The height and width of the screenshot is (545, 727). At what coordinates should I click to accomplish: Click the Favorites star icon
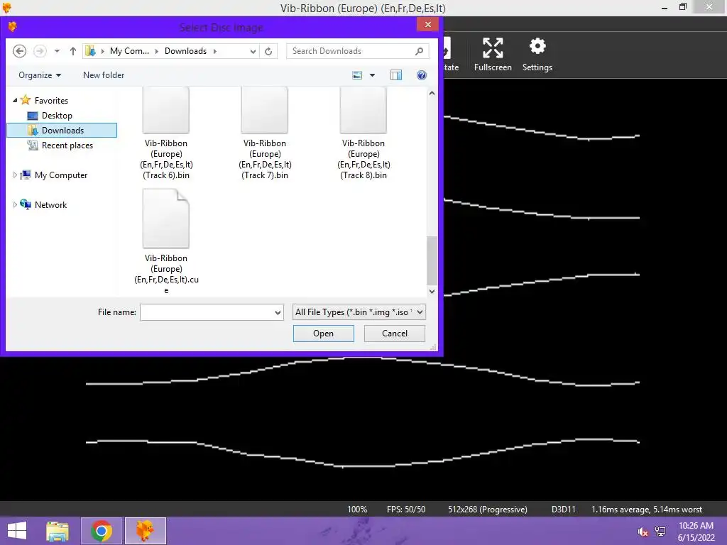coord(26,100)
